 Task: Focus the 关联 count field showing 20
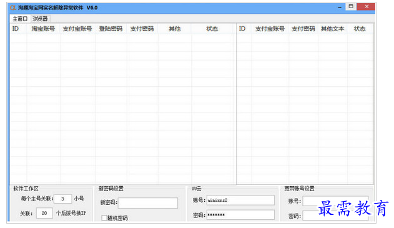(x=44, y=213)
